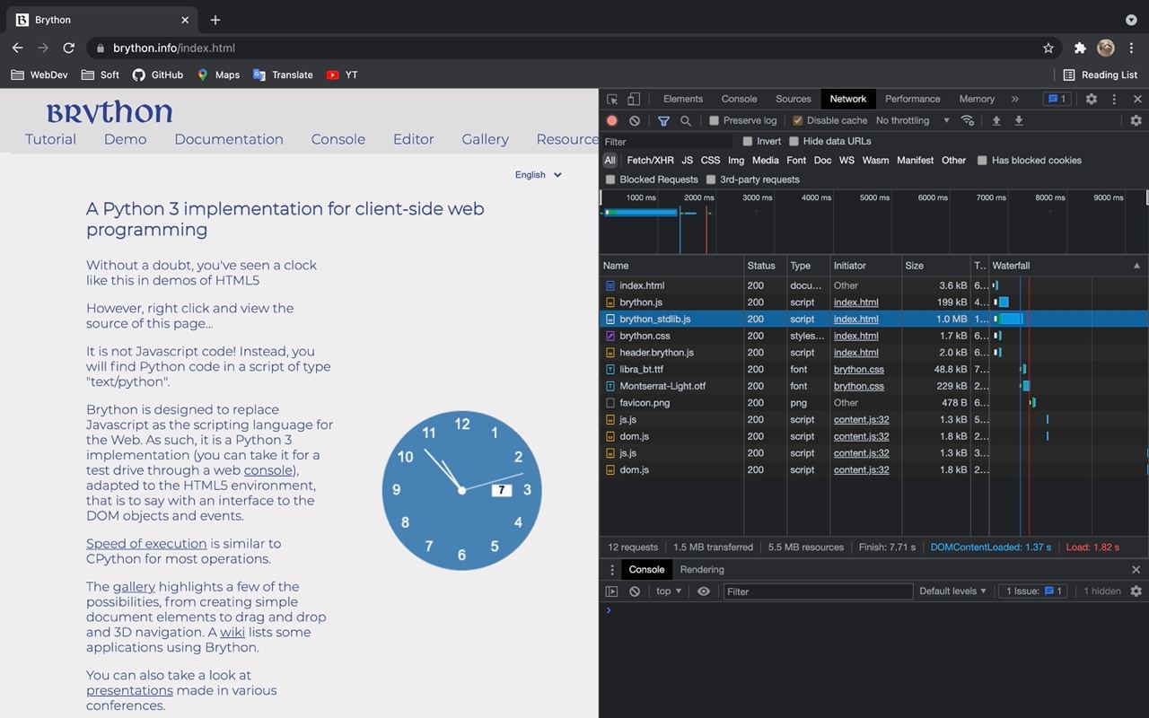Open Chrome tab search dropdown arrow
The height and width of the screenshot is (718, 1149).
1131,20
